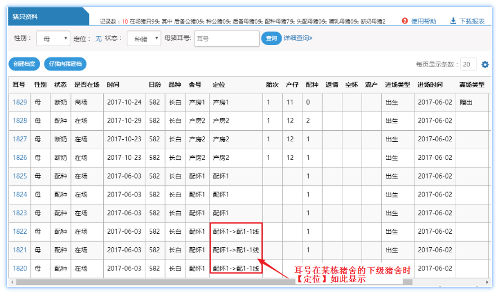
Task: Open the table settings gear icon
Action: tap(485, 65)
